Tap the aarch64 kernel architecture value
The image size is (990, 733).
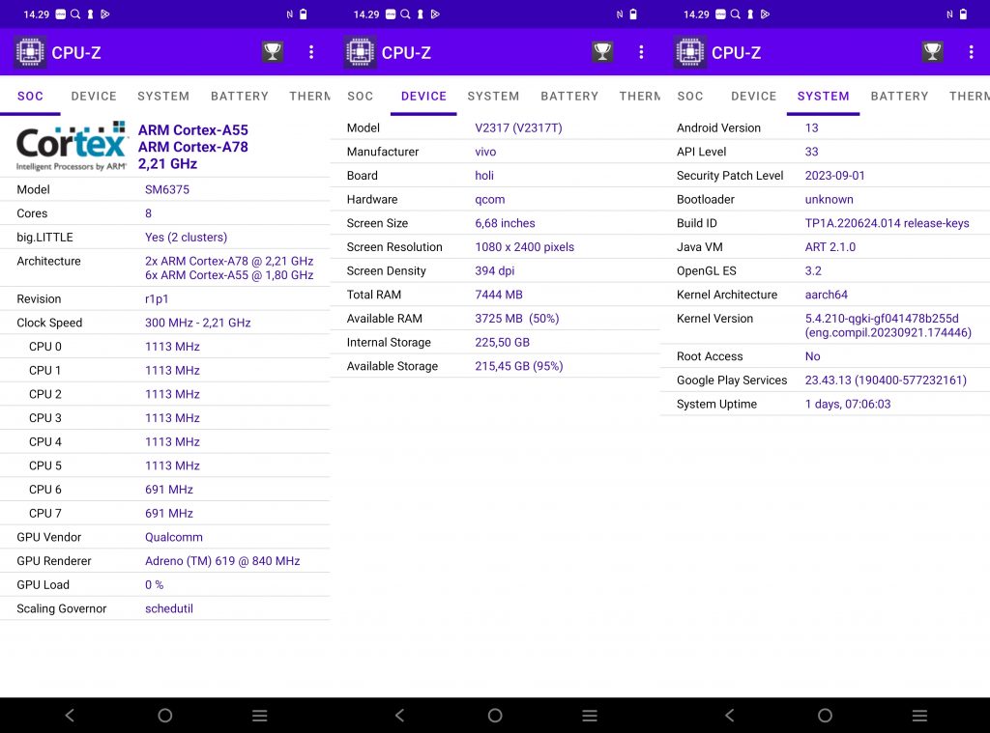(x=826, y=295)
